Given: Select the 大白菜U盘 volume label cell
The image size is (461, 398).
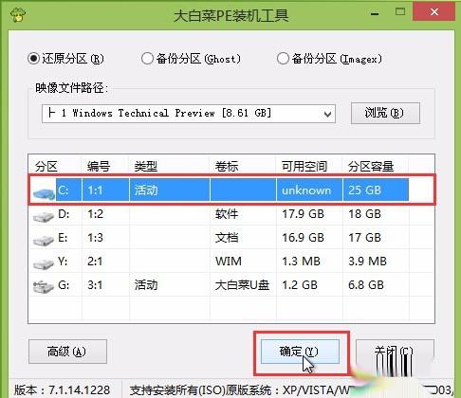Looking at the screenshot, I should point(242,285).
